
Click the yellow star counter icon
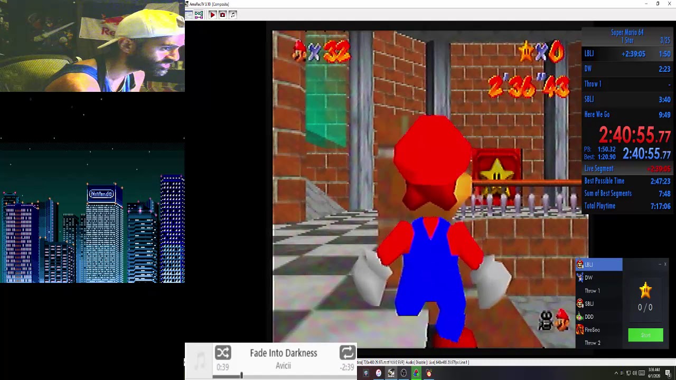(x=645, y=290)
